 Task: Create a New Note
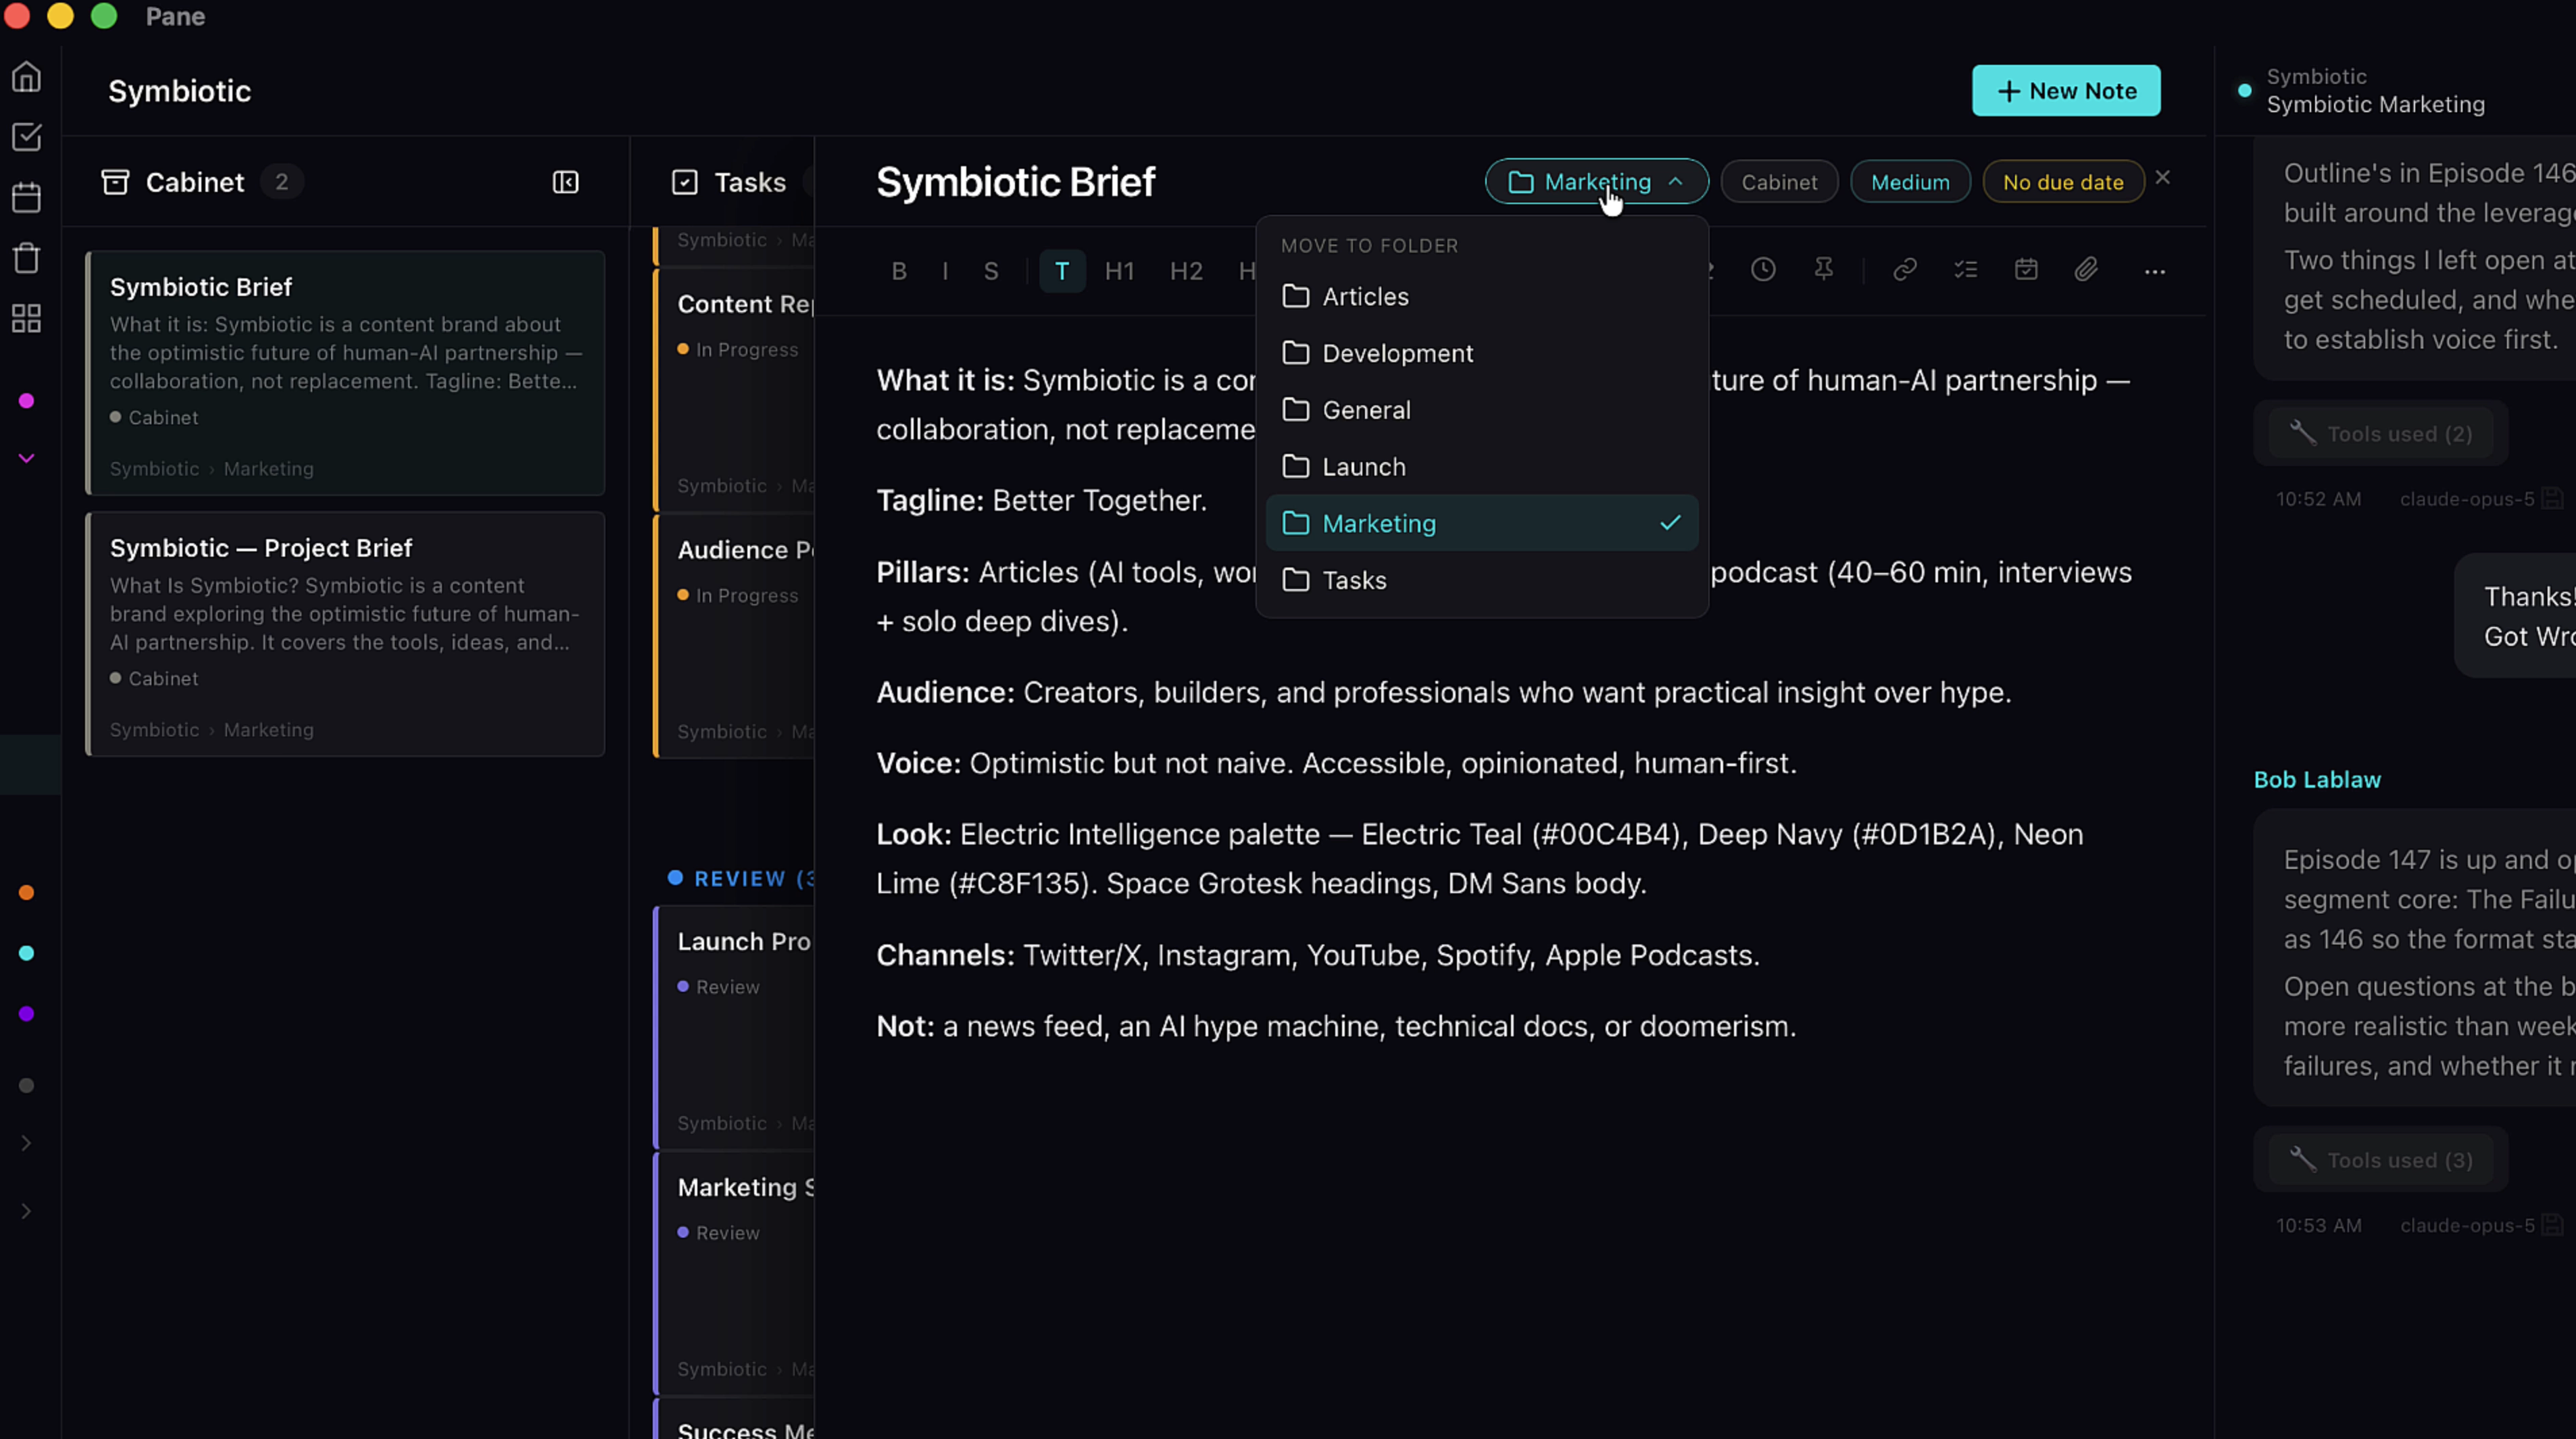click(2066, 91)
